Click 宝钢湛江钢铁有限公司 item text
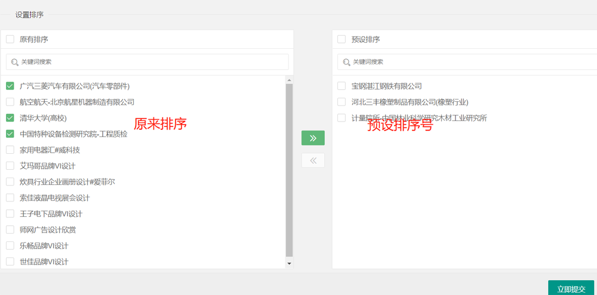This screenshot has height=295, width=597. (x=386, y=86)
